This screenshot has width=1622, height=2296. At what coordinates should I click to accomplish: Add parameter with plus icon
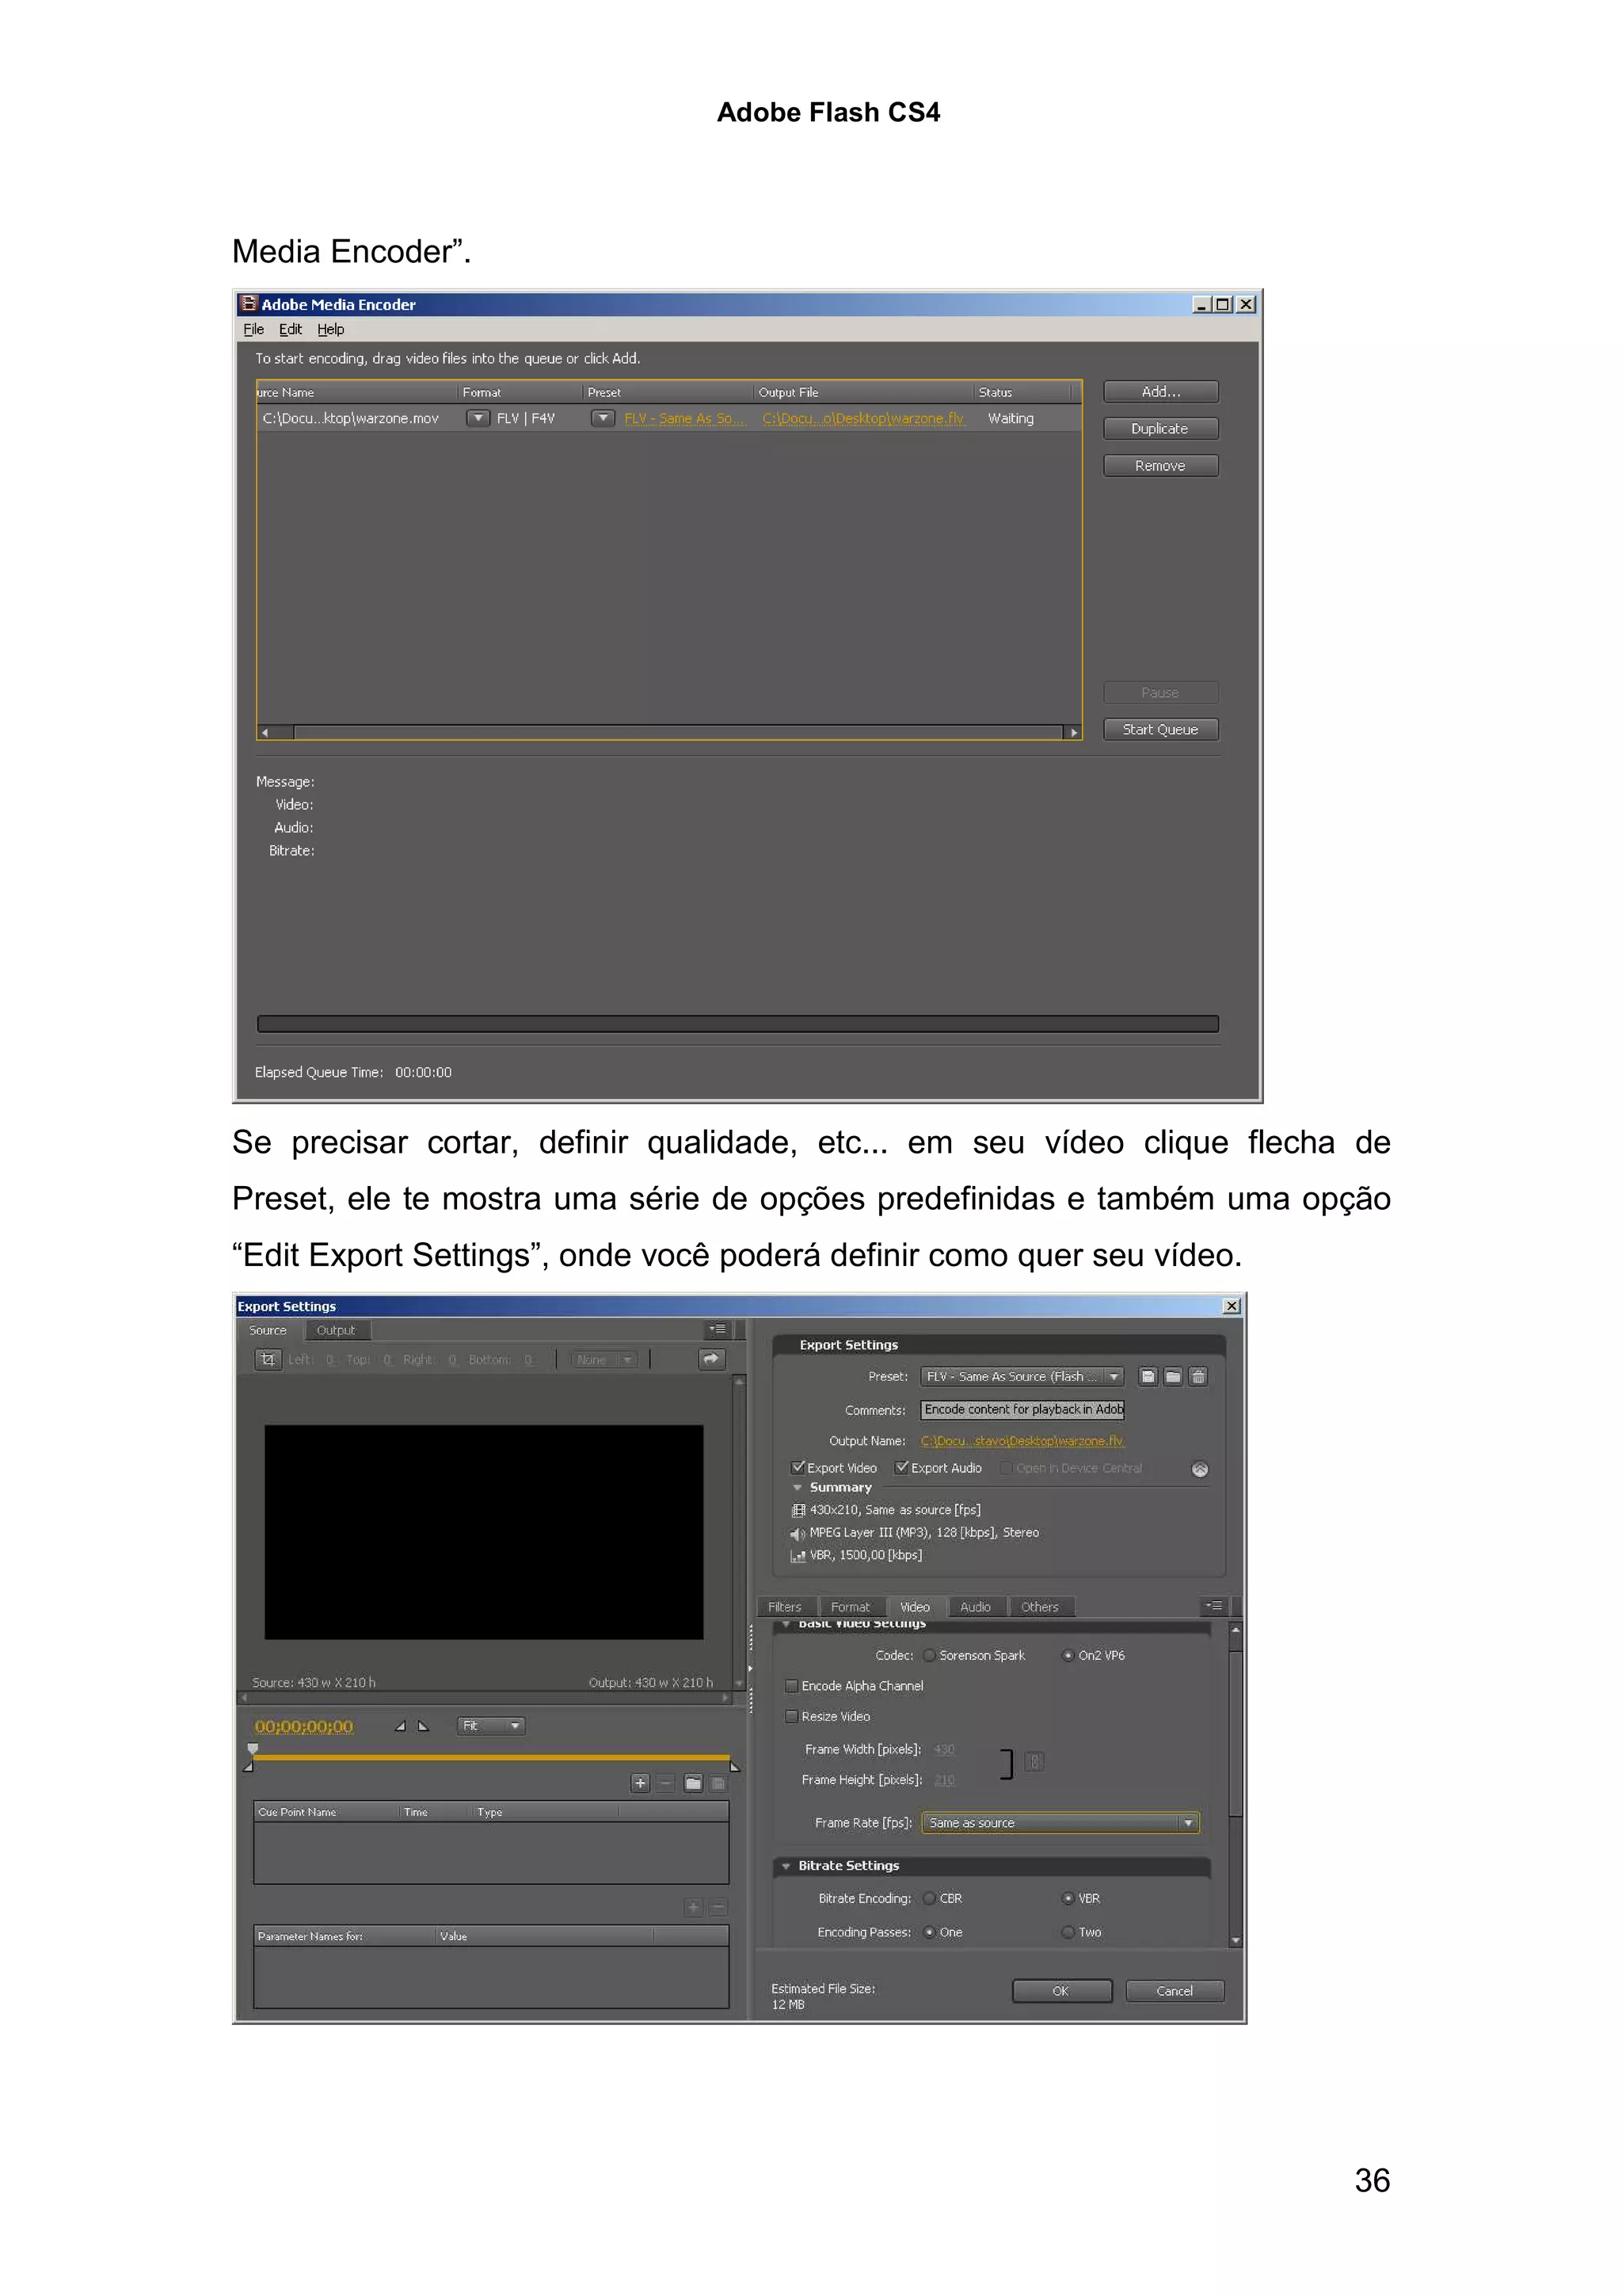click(694, 1908)
